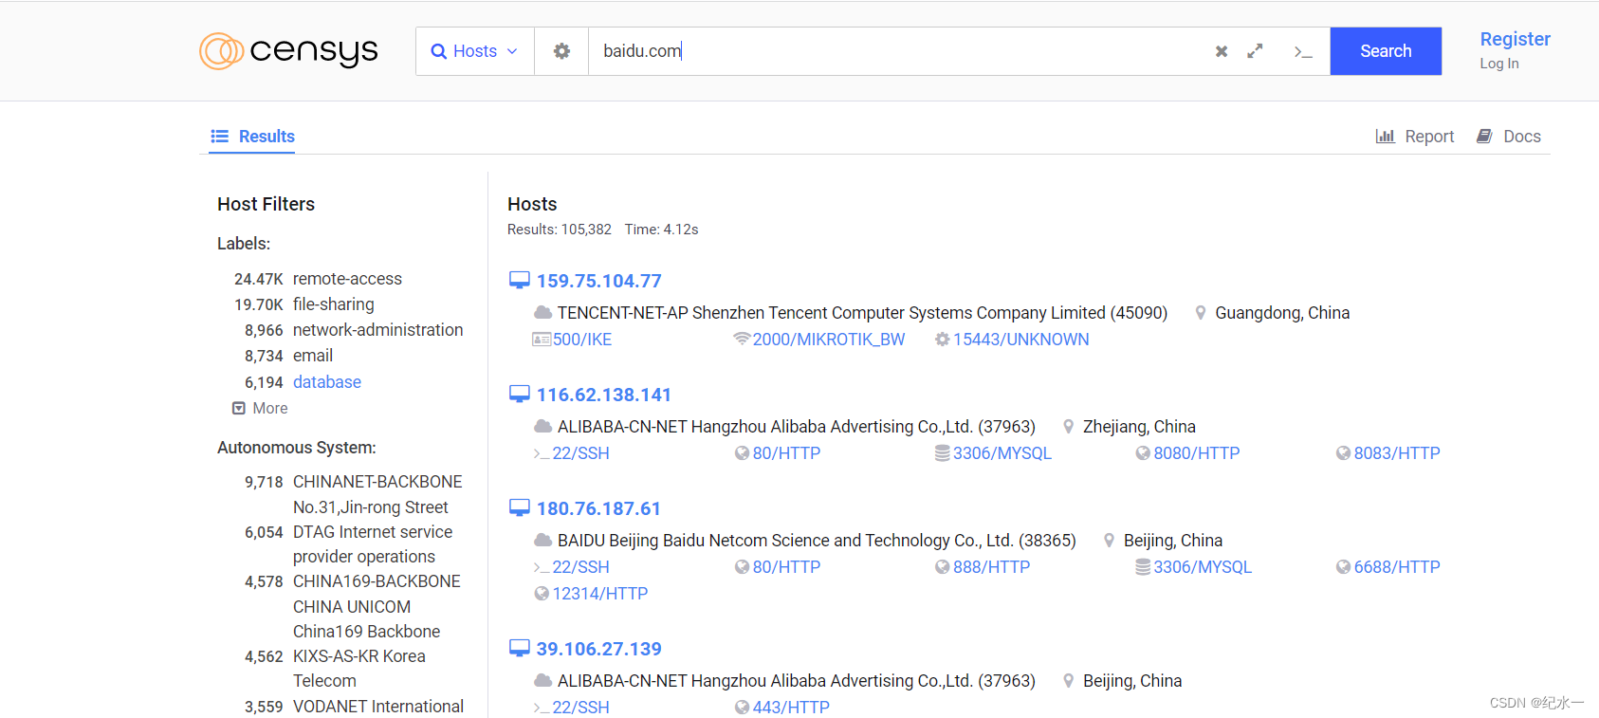Click the Censys logo
This screenshot has width=1599, height=718.
coord(288,51)
